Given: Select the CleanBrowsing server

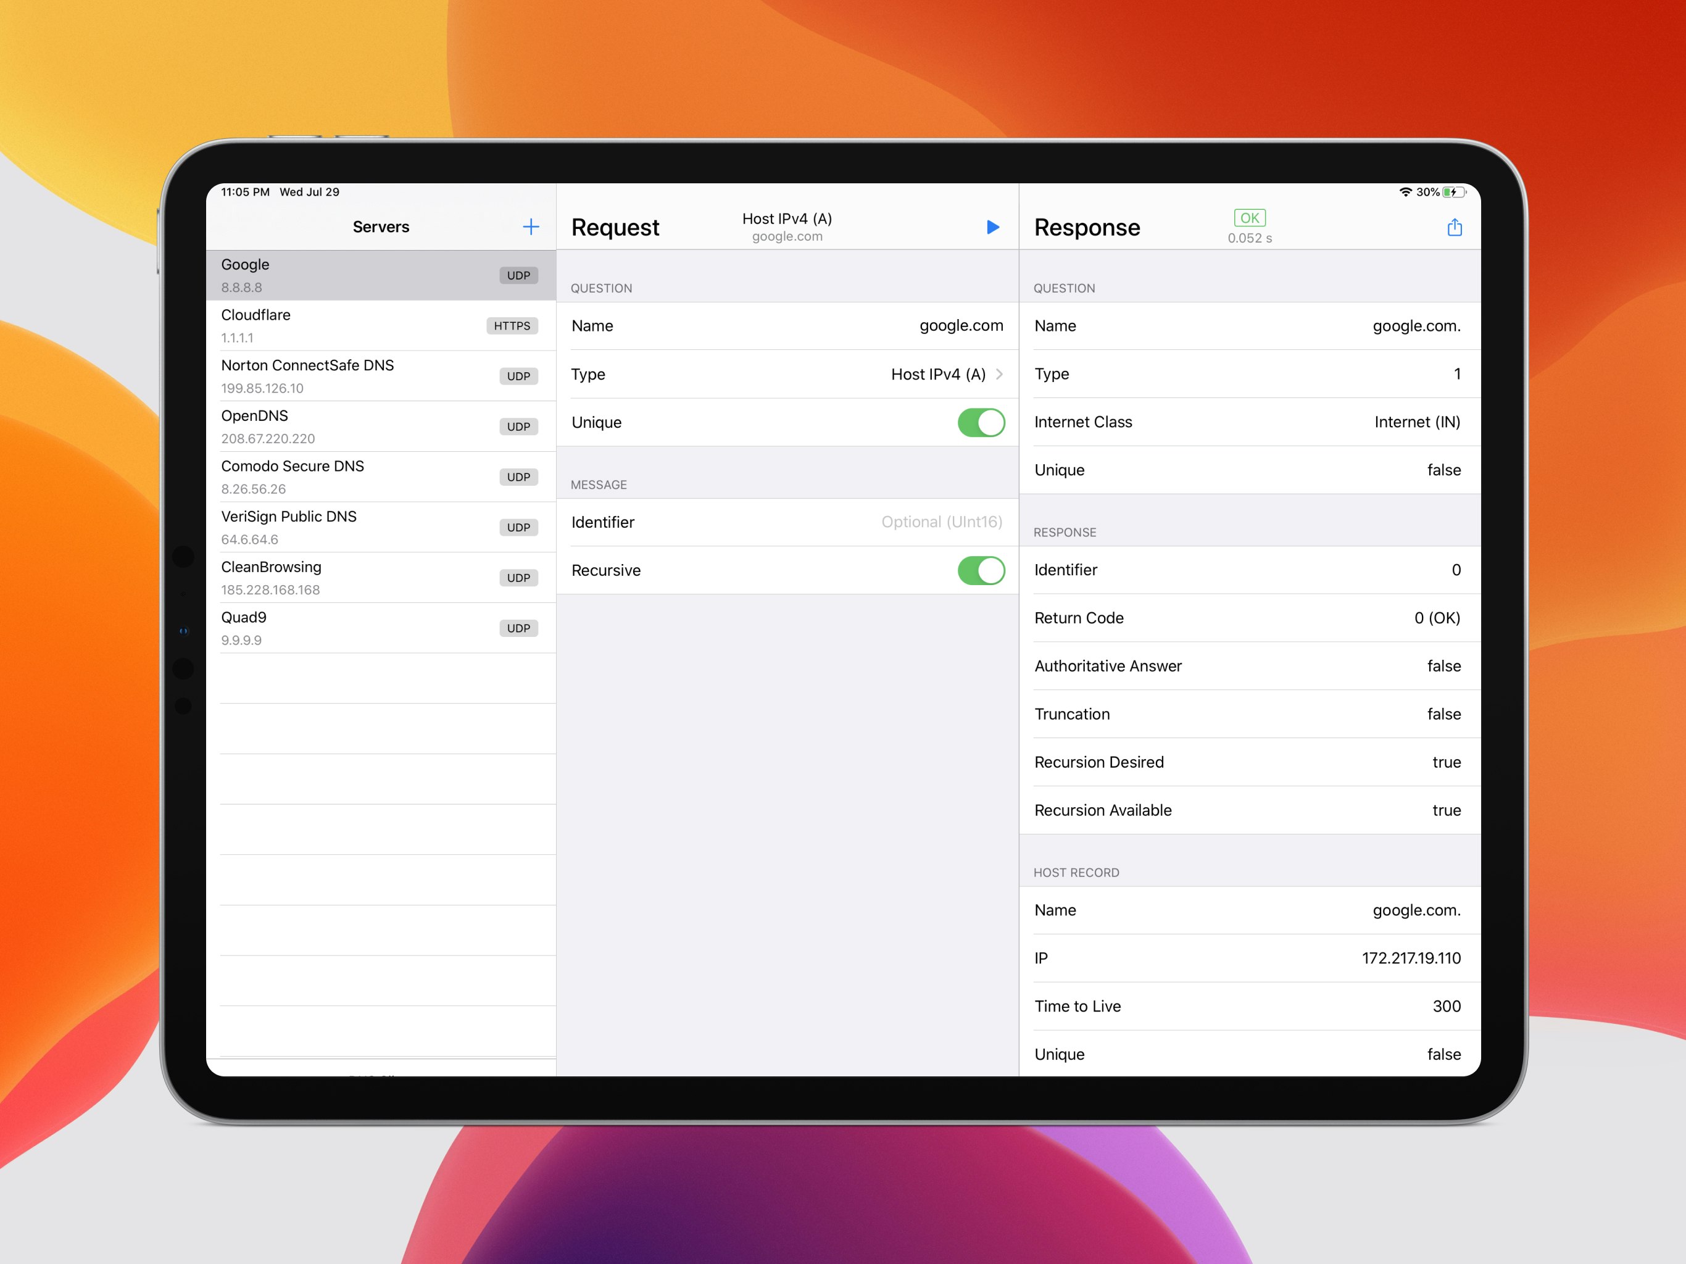Looking at the screenshot, I should pyautogui.click(x=343, y=577).
